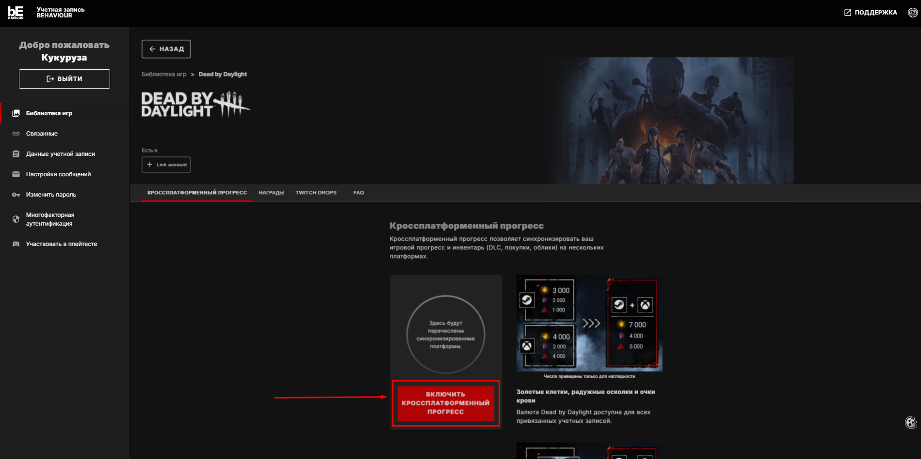The width and height of the screenshot is (921, 459).
Task: Click the Behaviour logo in the header
Action: 16,13
